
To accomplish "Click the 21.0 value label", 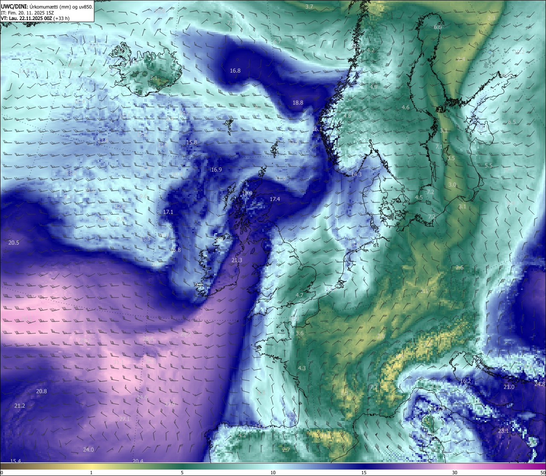I will (x=509, y=387).
